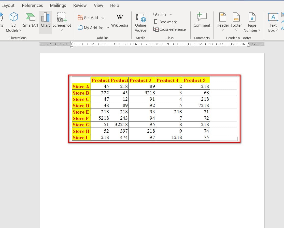Go to the Review tab
The height and width of the screenshot is (228, 284).
[80, 5]
